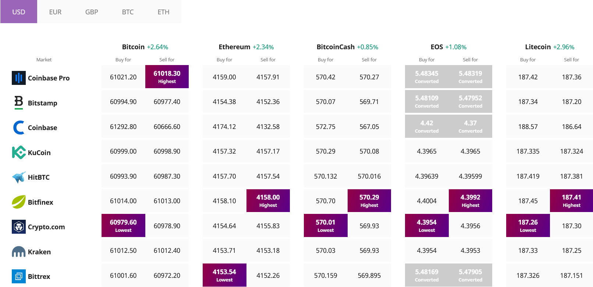Screen dimensions: 593x287
Task: Click KuCoin Bitcoin buy price 60999.00
Action: point(123,151)
